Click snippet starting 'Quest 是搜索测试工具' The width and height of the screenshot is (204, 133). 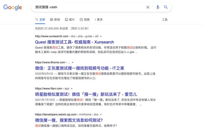point(96,50)
